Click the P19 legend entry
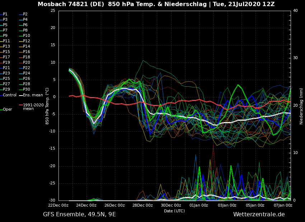Viewport: 305px width, 222px height. pos(6,63)
